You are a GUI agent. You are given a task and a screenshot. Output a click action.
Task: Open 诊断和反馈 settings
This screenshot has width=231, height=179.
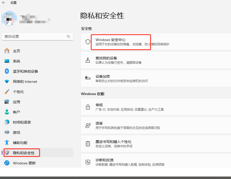(156, 161)
